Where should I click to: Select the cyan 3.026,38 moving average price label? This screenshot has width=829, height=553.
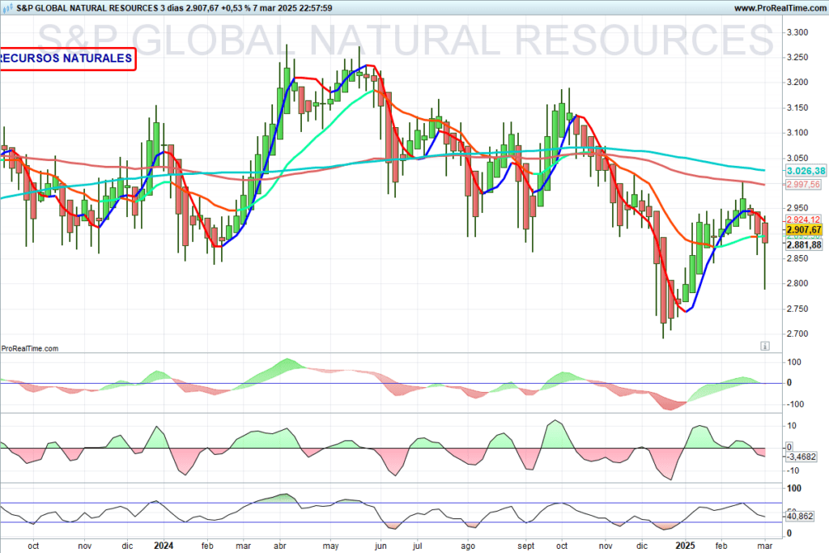806,171
